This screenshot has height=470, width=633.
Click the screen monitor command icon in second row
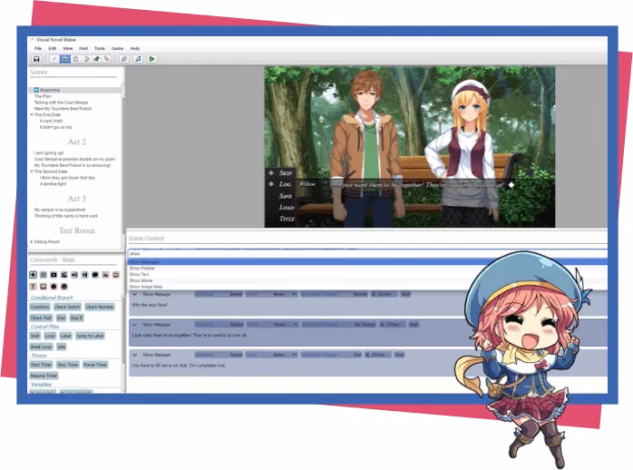click(44, 287)
